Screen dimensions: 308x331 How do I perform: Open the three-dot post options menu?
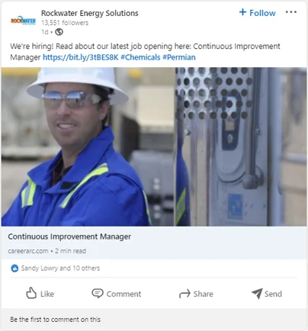tap(291, 12)
